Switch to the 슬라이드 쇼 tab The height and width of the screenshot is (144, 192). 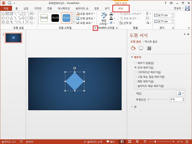[x=82, y=8]
